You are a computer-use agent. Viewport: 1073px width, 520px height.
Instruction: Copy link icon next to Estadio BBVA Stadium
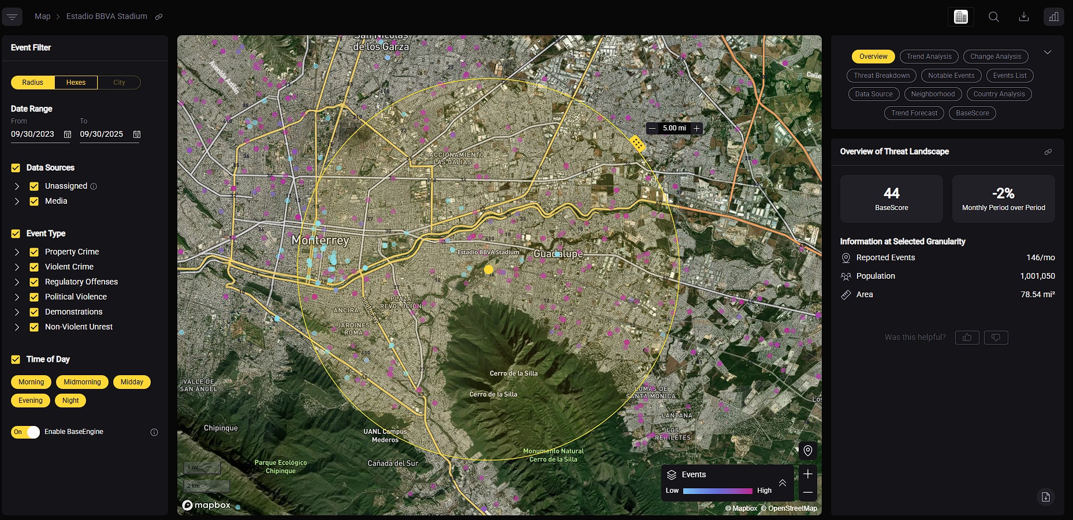point(159,17)
